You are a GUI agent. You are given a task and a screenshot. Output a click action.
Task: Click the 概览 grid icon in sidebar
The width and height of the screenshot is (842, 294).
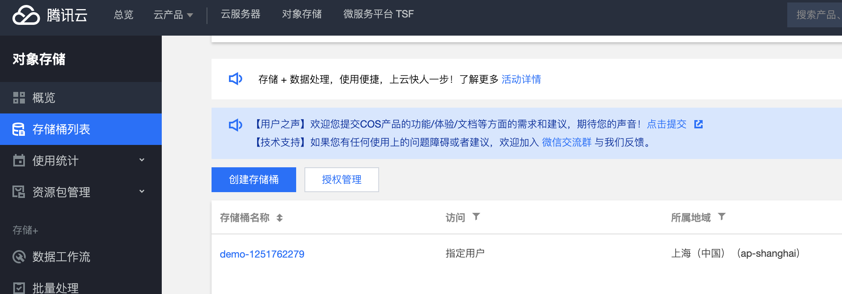pyautogui.click(x=19, y=98)
